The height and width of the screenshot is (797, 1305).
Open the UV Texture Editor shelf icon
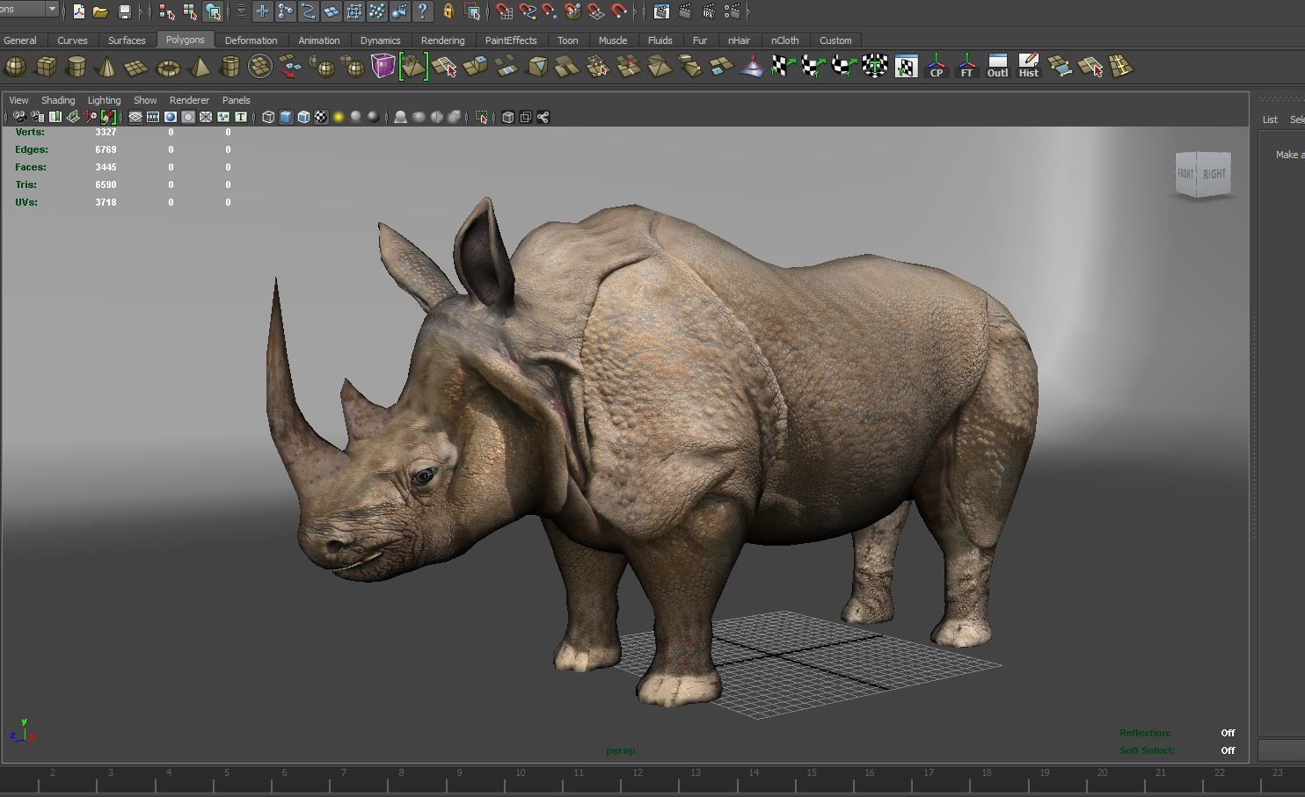(x=906, y=67)
